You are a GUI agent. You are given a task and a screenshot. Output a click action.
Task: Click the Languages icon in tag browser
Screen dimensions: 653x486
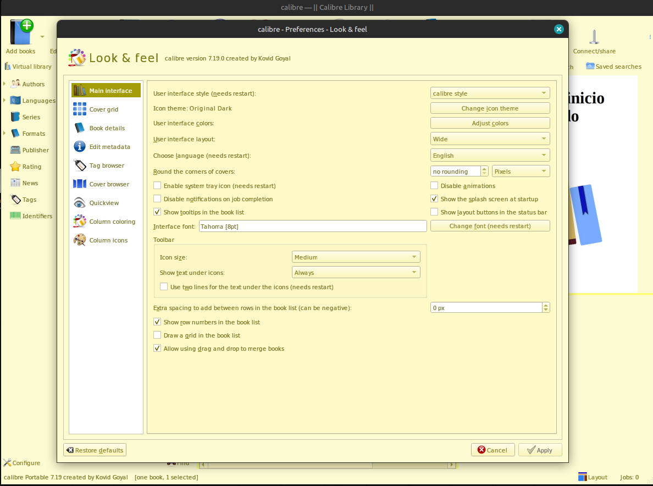15,101
